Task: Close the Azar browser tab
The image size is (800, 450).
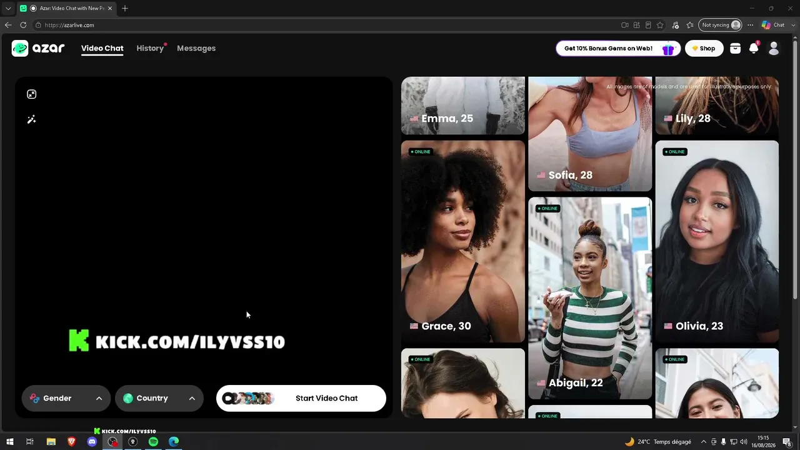Action: pos(110,9)
